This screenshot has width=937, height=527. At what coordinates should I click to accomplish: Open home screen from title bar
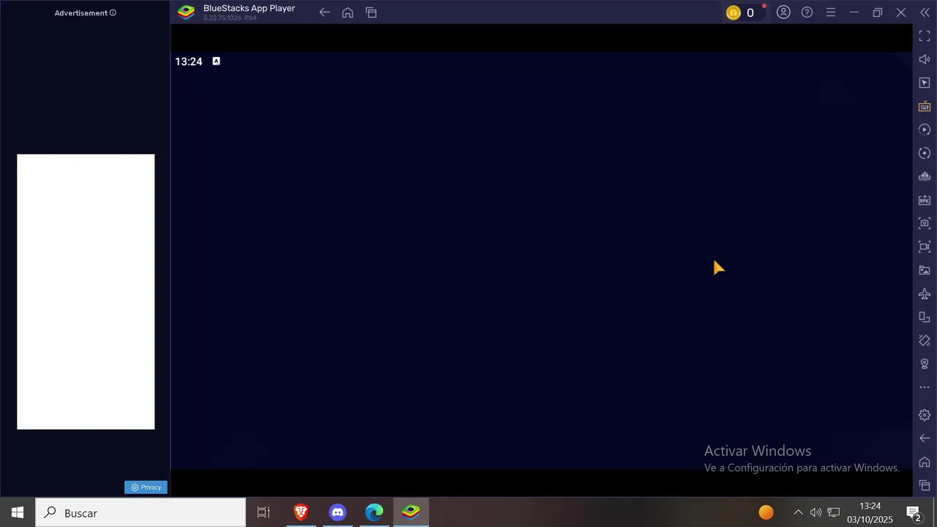click(348, 12)
